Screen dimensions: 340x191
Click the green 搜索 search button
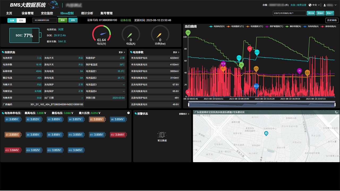coord(63,20)
